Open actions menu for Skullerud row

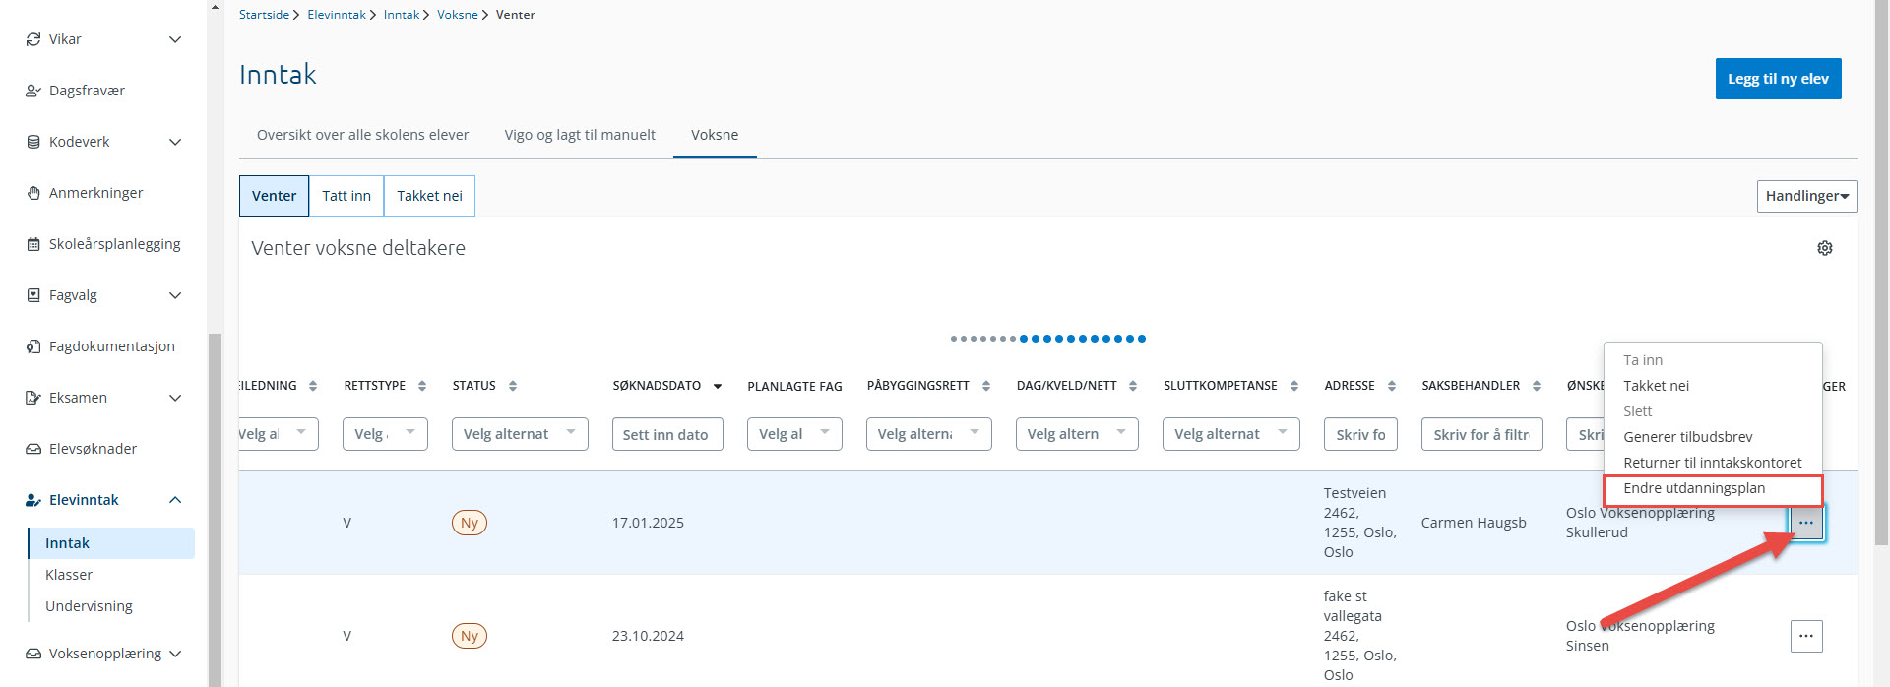[1806, 523]
